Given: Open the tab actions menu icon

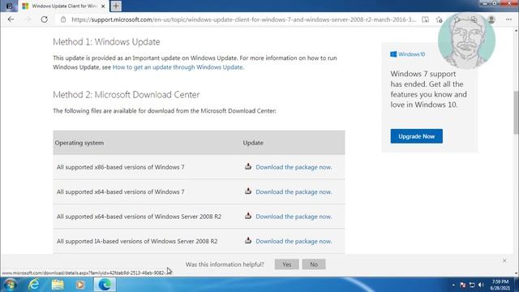Looking at the screenshot, I should click(x=9, y=6).
